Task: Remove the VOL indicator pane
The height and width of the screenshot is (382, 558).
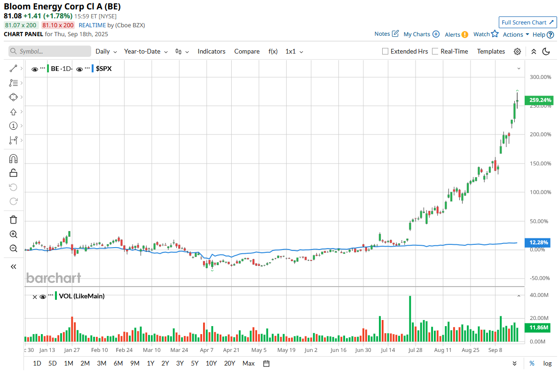Action: [x=34, y=297]
